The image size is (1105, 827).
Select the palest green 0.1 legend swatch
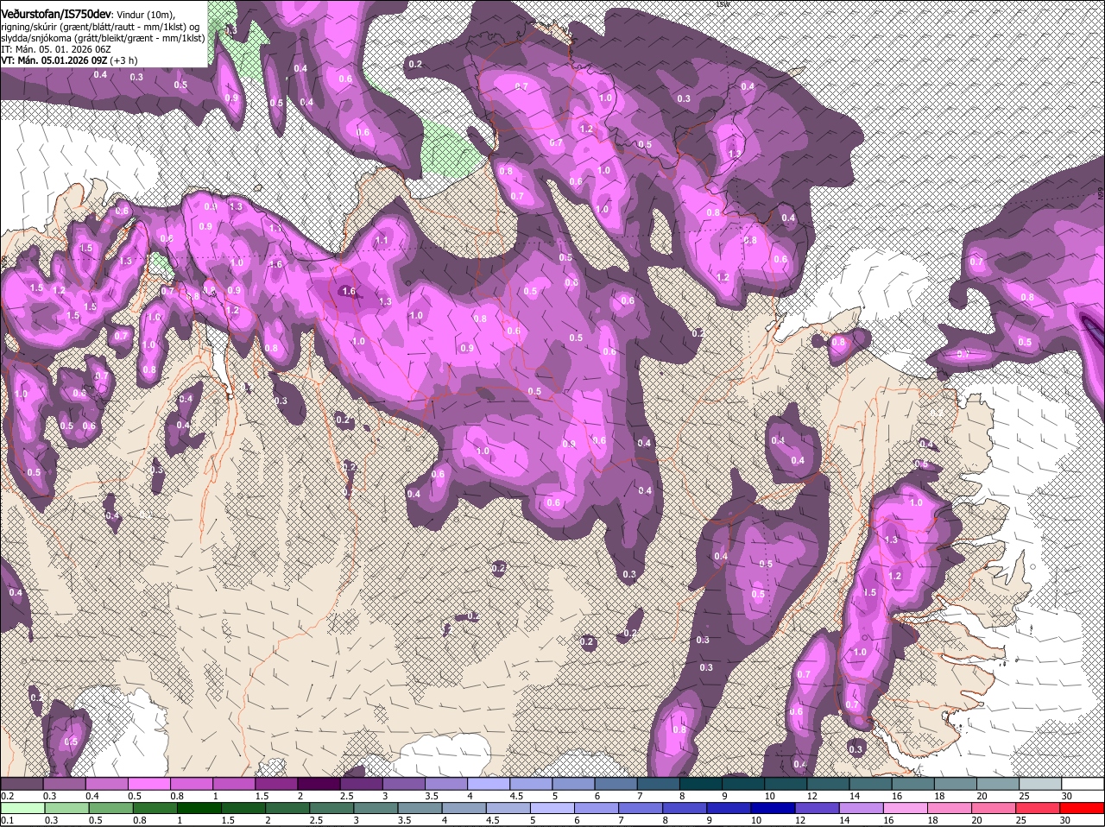click(x=22, y=808)
